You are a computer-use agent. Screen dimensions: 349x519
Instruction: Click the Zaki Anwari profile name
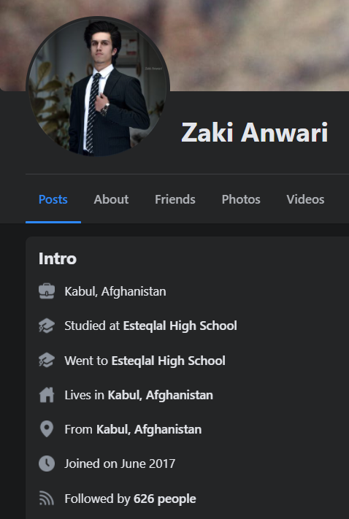(255, 132)
